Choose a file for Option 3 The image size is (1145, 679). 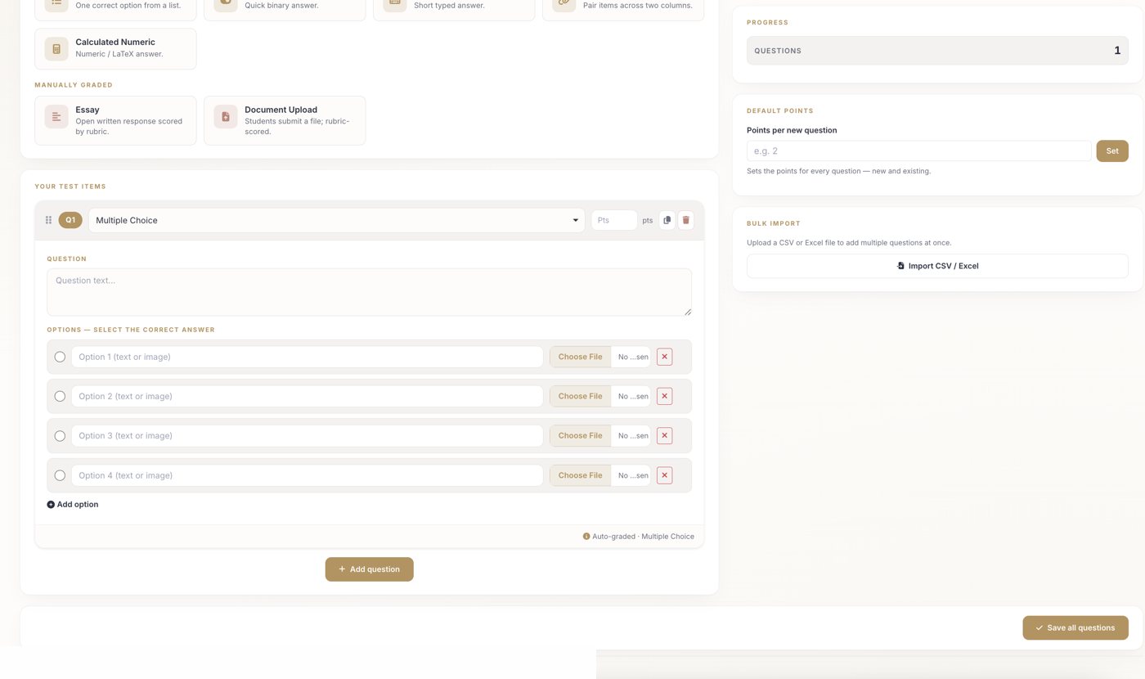581,436
